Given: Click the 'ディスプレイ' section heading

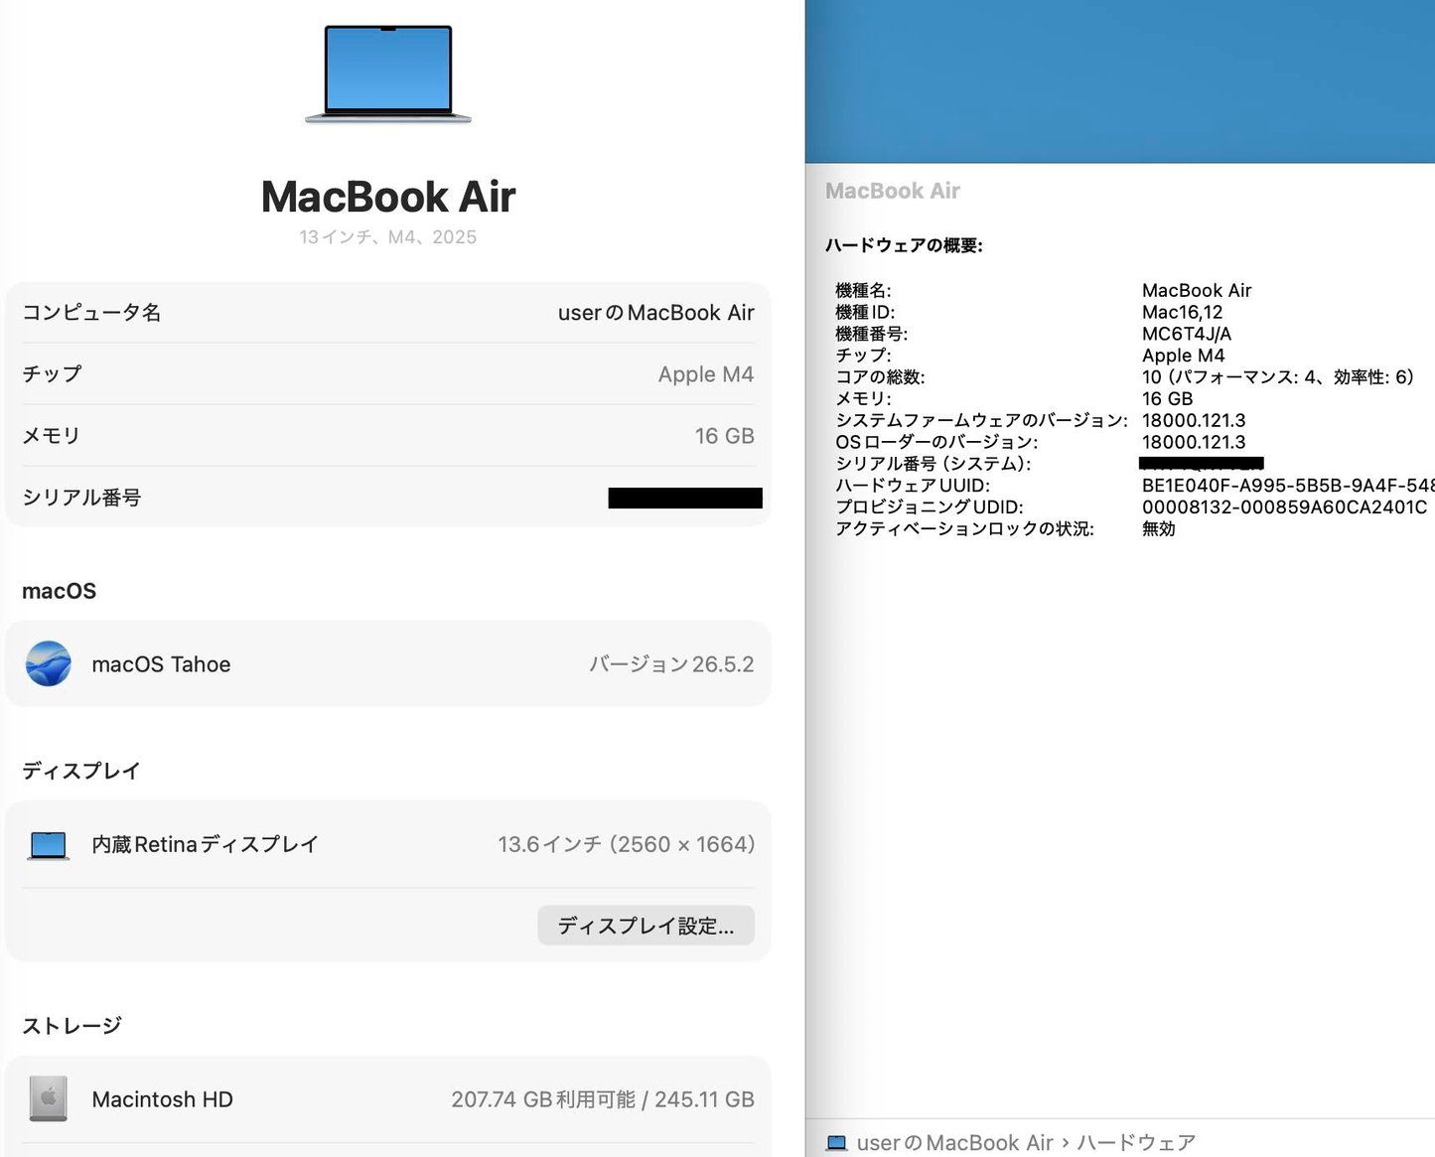Looking at the screenshot, I should tap(81, 771).
